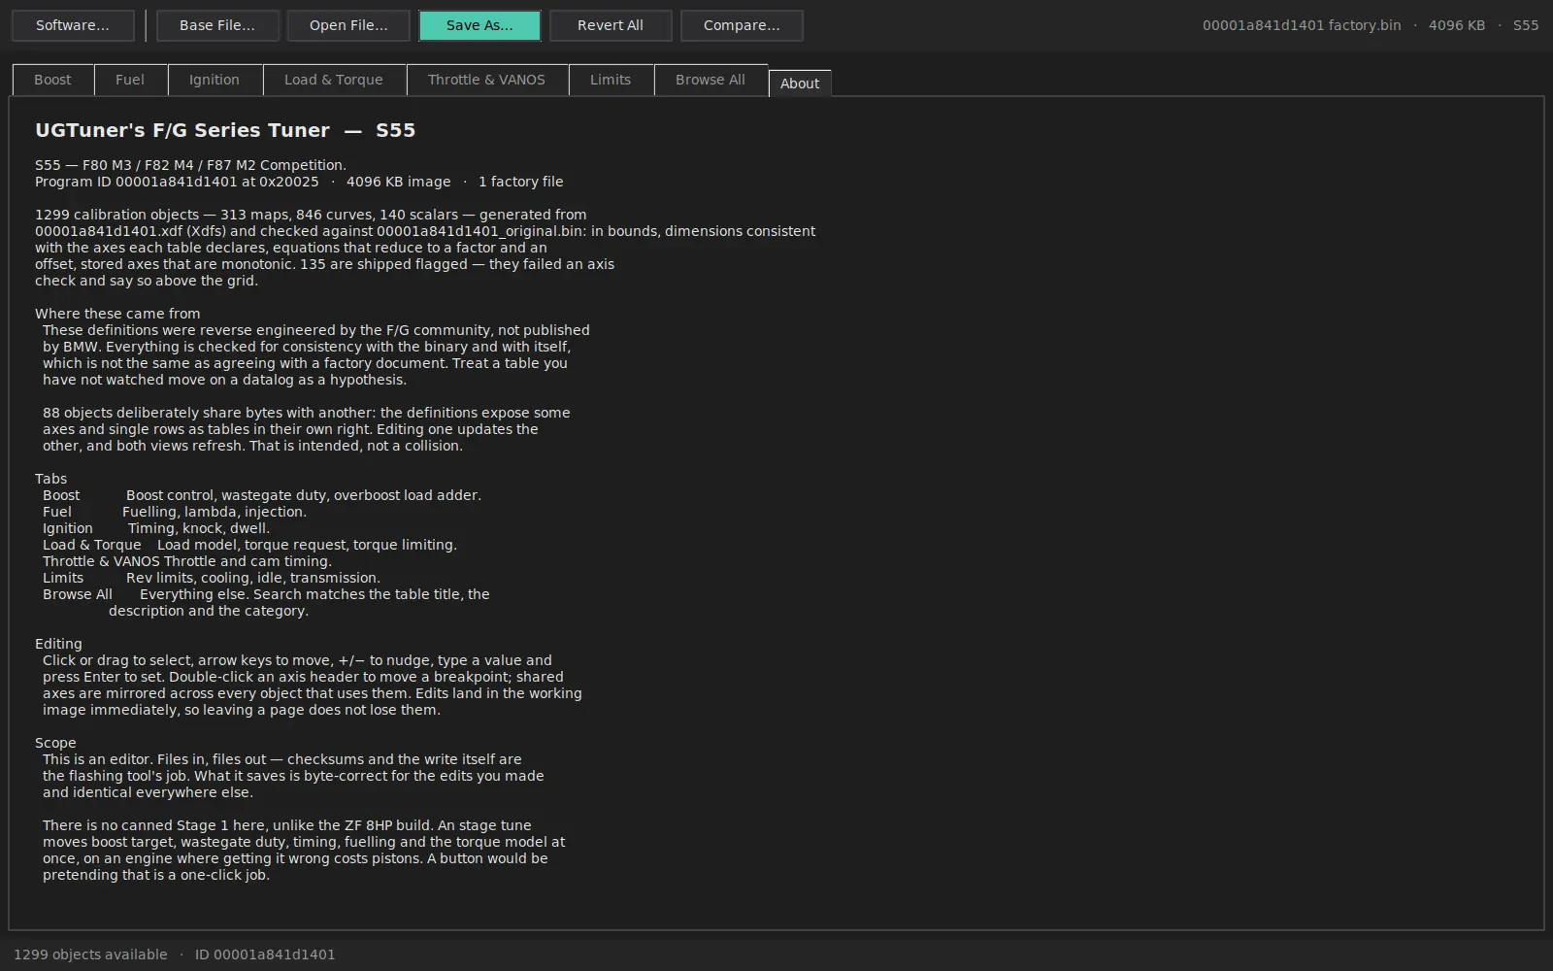Switch to the Fuel tab

[130, 80]
